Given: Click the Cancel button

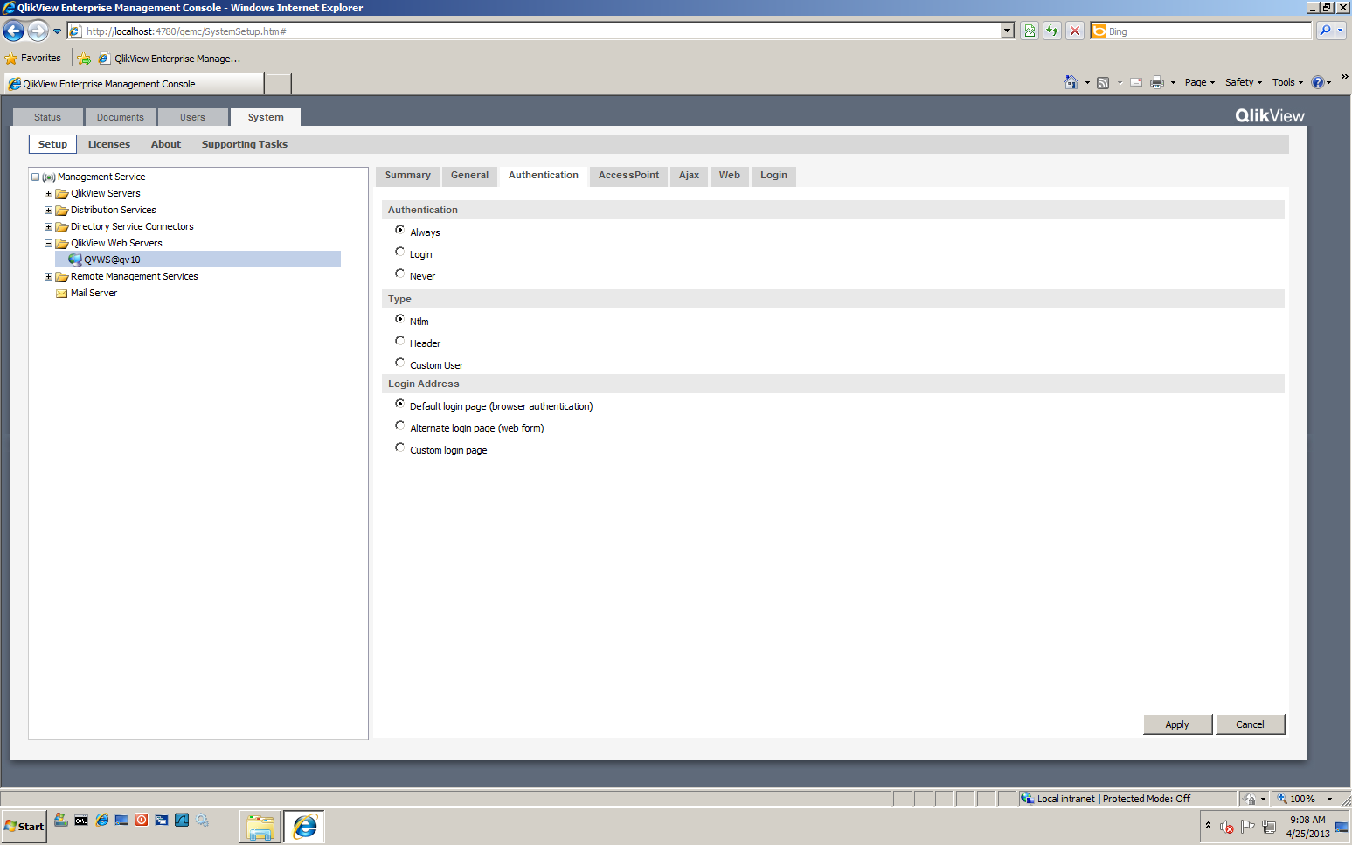Looking at the screenshot, I should coord(1250,724).
